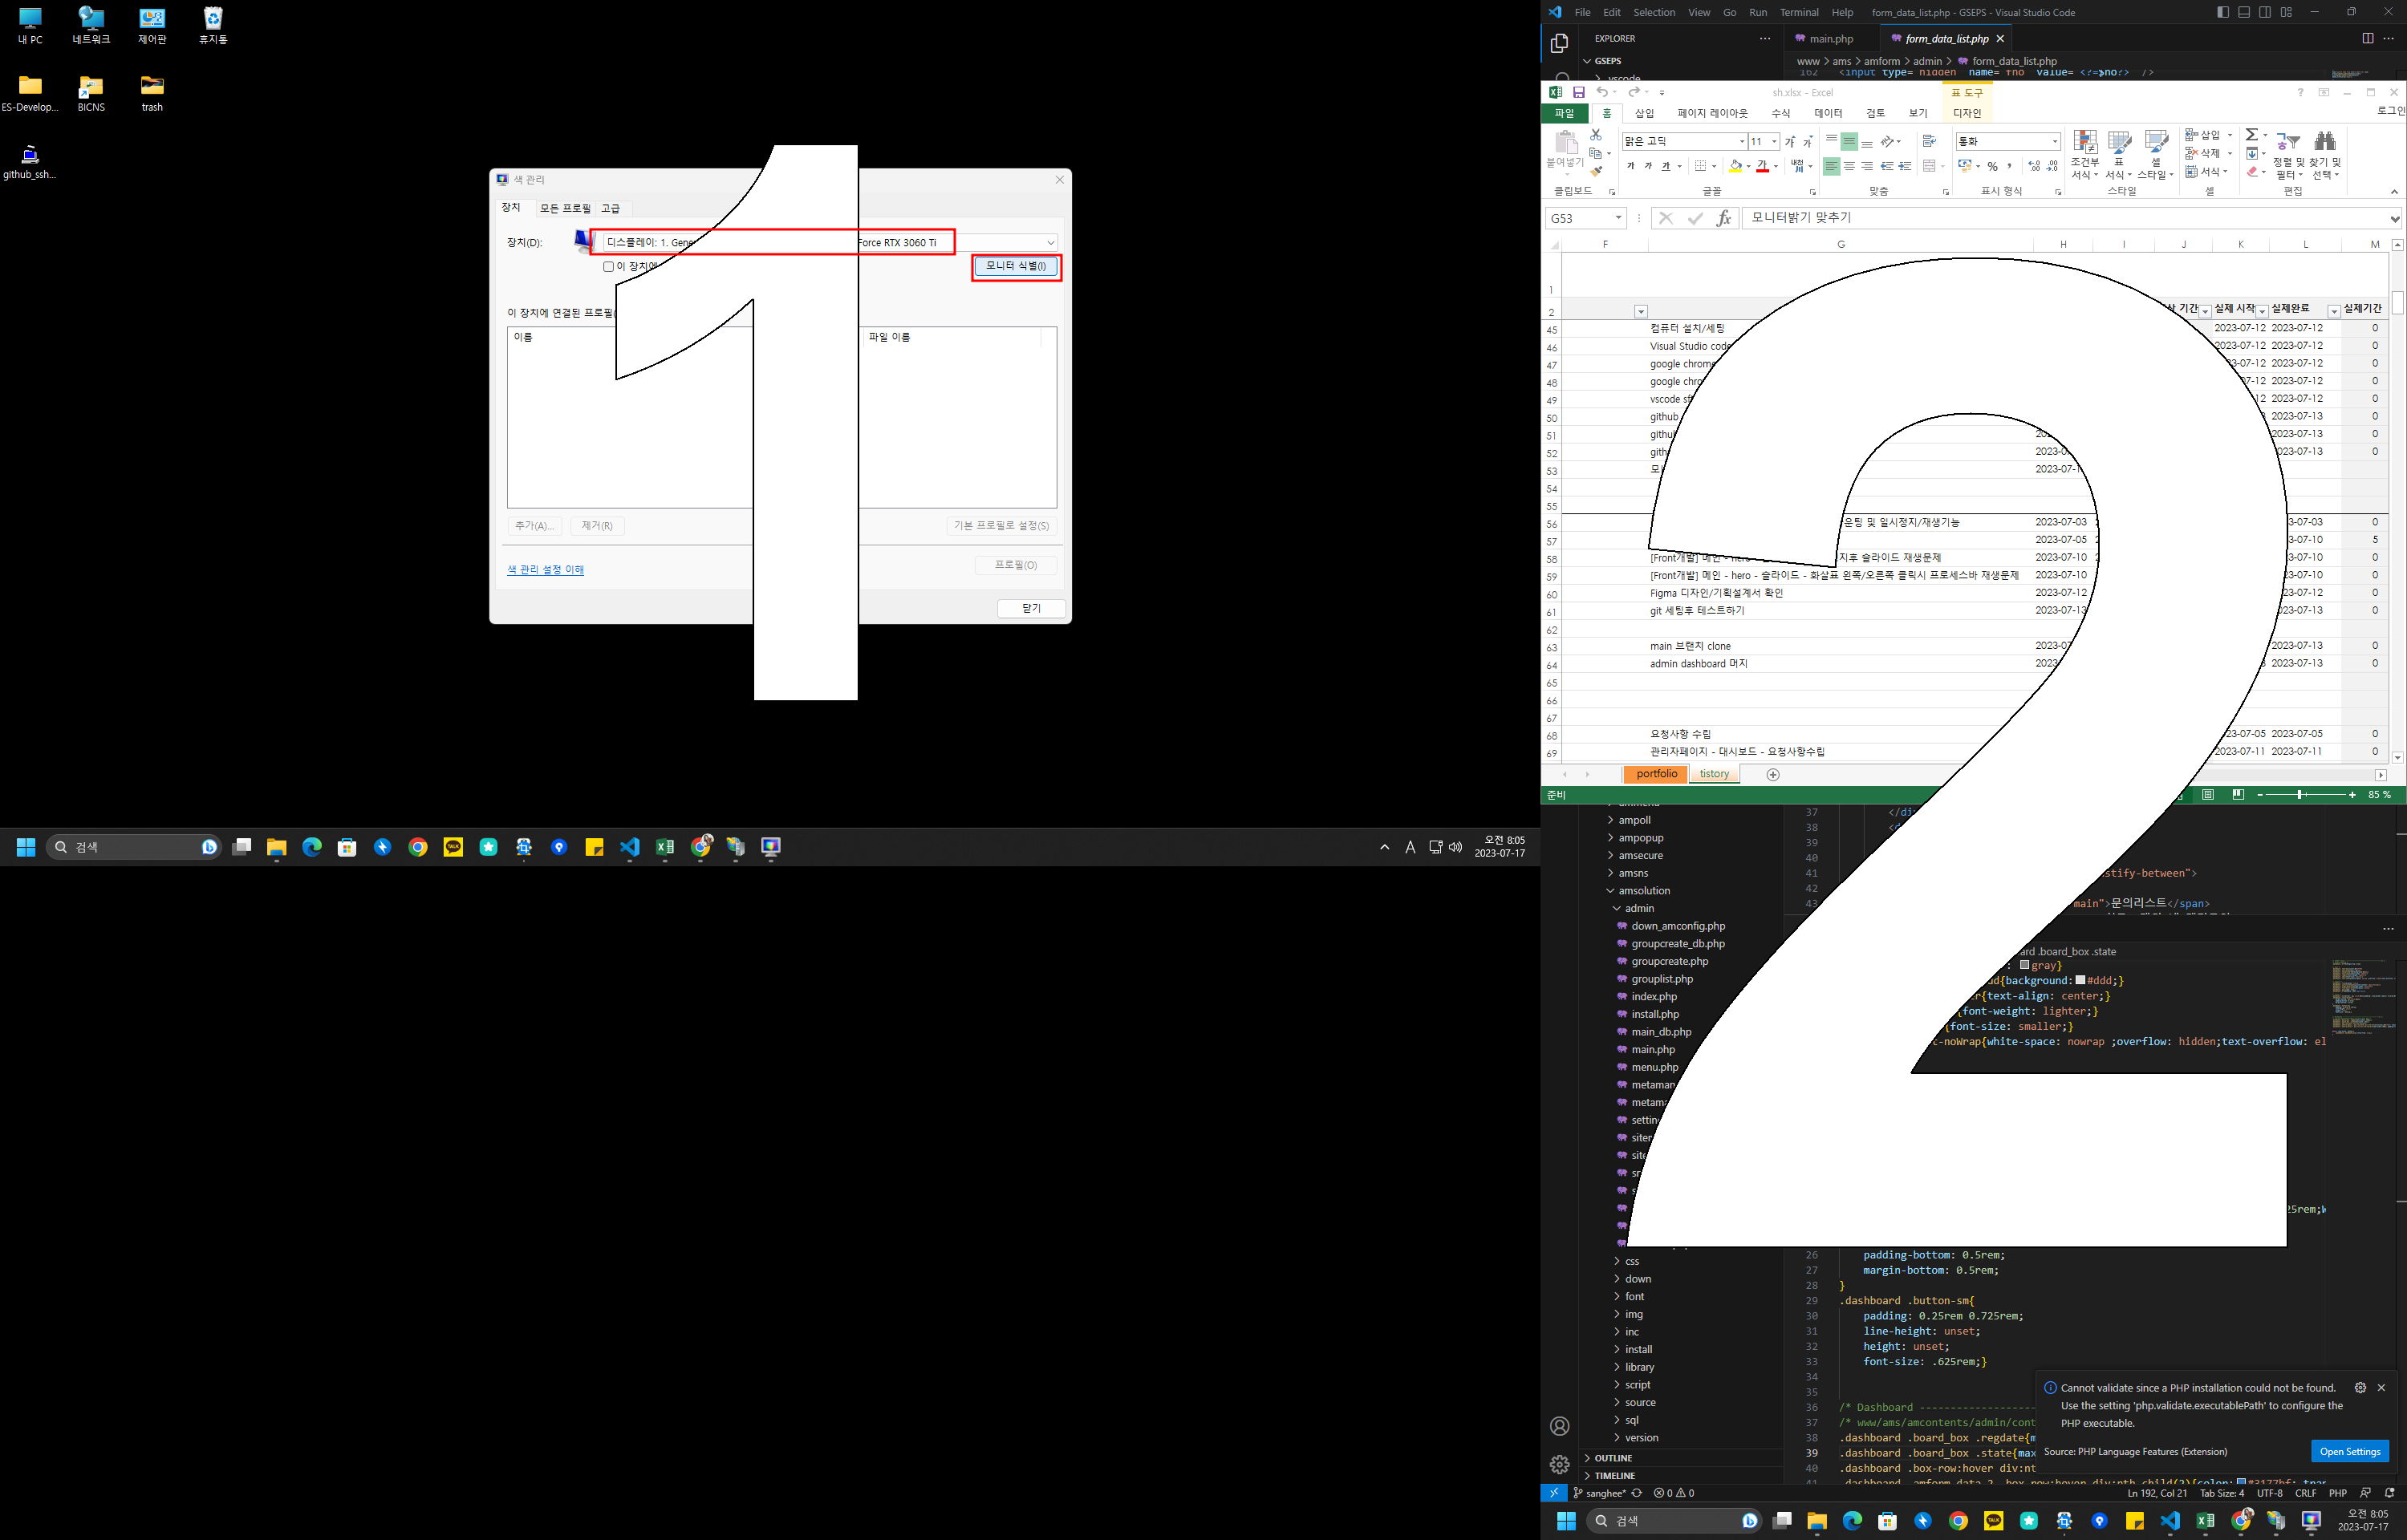Click the 모니터 식별 button
Viewport: 2407px width, 1540px height.
coord(1015,266)
